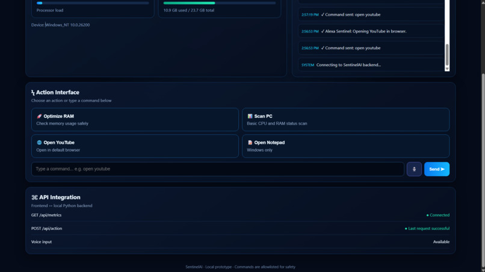Image resolution: width=485 pixels, height=272 pixels.
Task: Click the Voice input row label
Action: coord(42,242)
